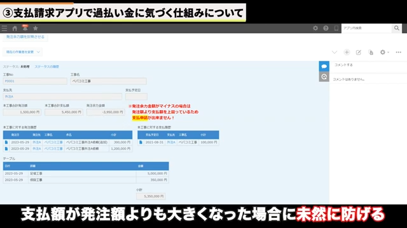This screenshot has height=228, width=407.
Task: Go to next record with the chevron
Action: (x=335, y=52)
